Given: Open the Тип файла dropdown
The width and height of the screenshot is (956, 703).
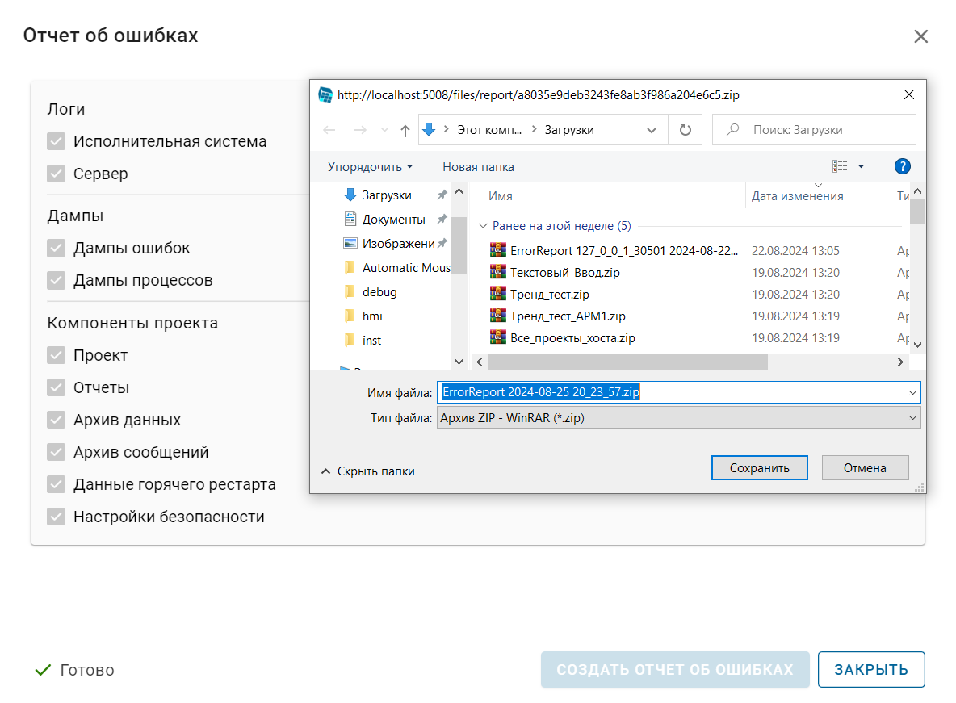Looking at the screenshot, I should click(677, 418).
